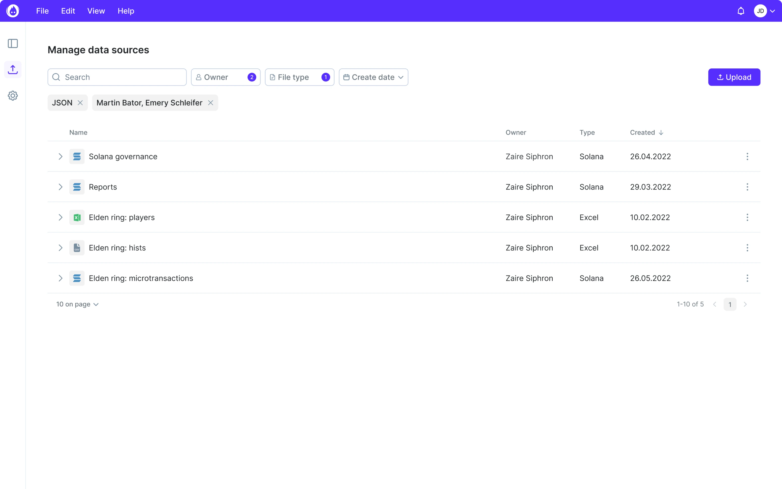The height and width of the screenshot is (489, 782).
Task: Click the Excel icon for Elden ring: players
Action: [77, 217]
